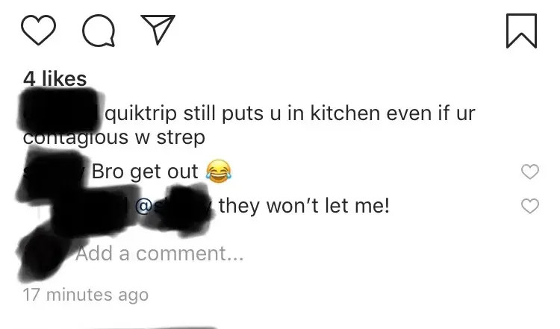Click the blacked-out avatar beside "Add a comment"
The image size is (560, 329).
[43, 254]
